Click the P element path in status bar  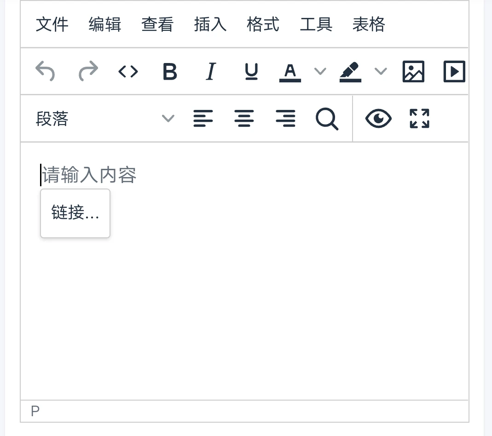pos(35,411)
